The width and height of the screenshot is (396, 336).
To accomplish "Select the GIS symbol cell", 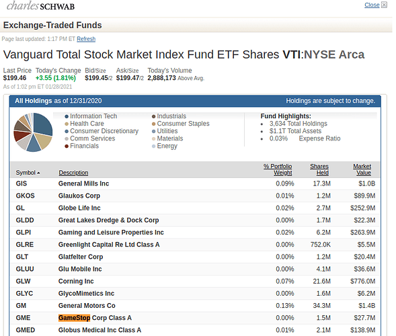I will click(22, 183).
